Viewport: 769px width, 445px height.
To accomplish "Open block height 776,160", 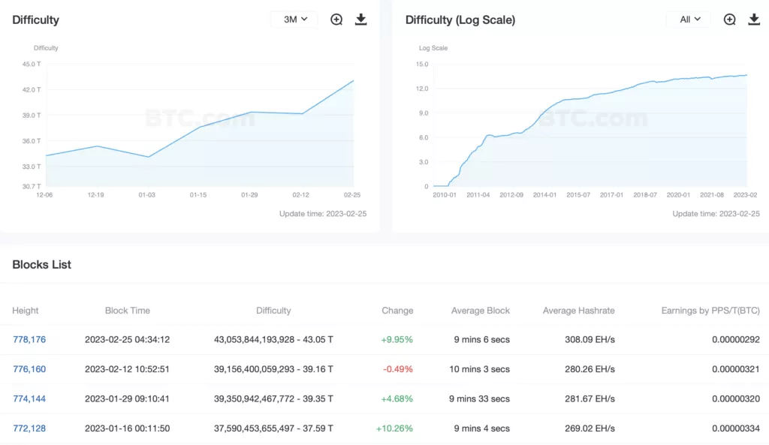I will click(29, 369).
